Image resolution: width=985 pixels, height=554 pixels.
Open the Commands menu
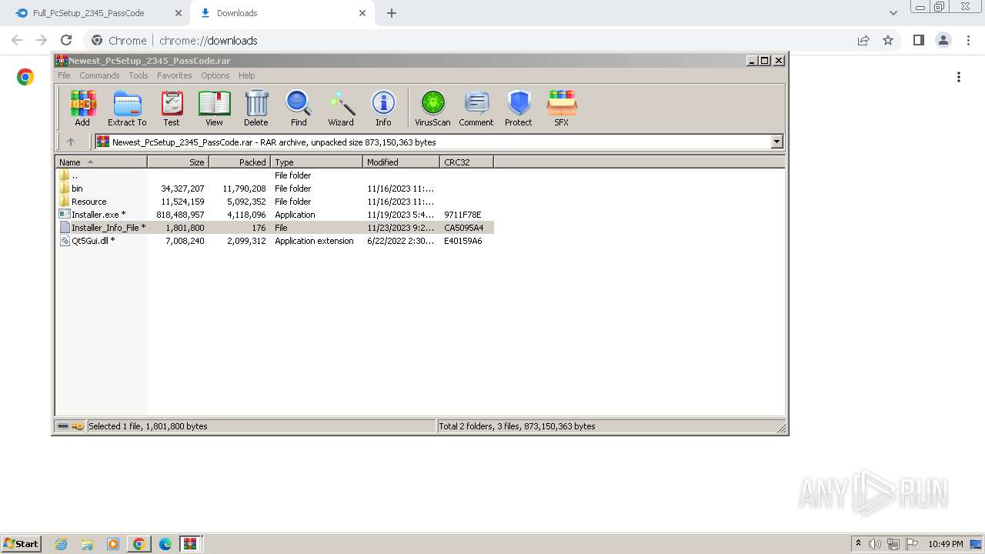point(99,75)
